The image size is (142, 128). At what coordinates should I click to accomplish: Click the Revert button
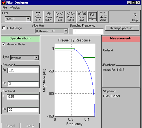(11, 125)
